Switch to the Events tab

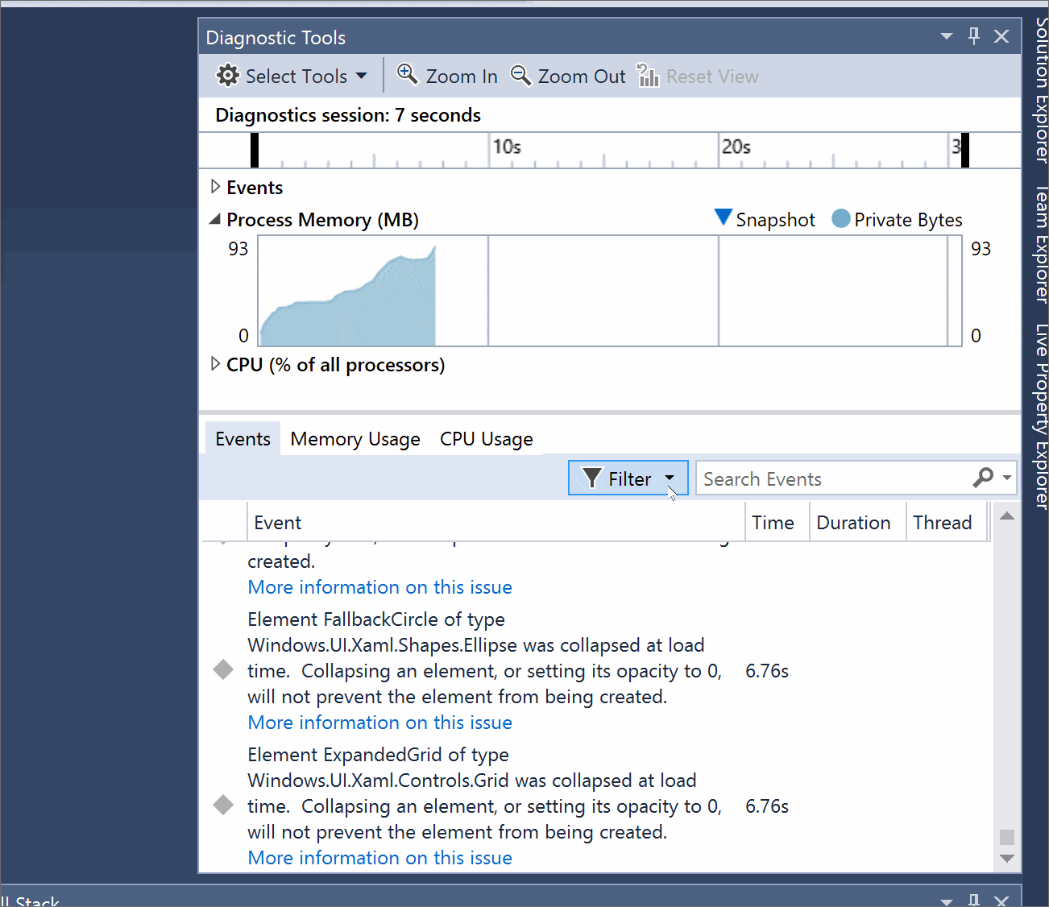click(243, 439)
